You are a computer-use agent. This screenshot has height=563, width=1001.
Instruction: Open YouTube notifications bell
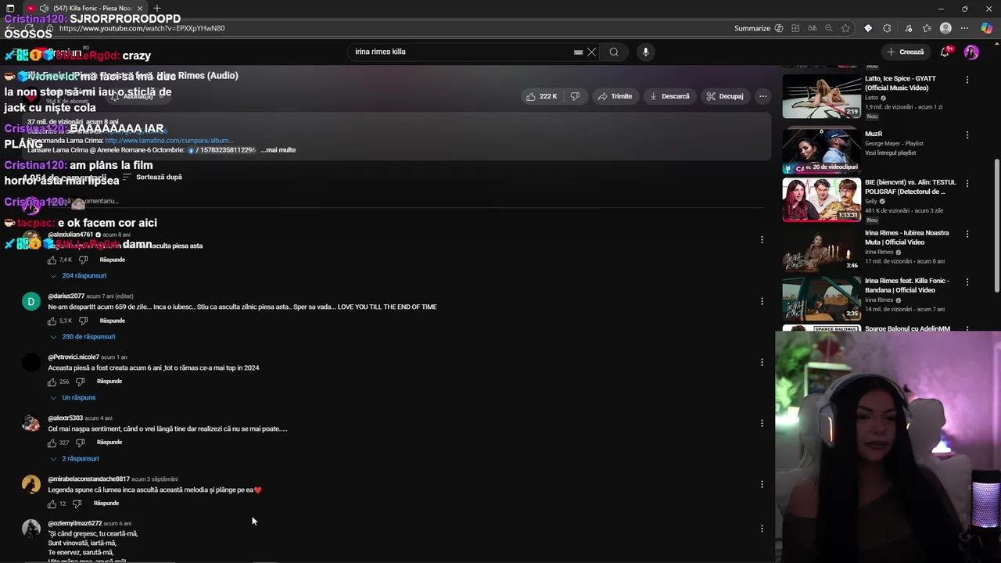click(x=945, y=52)
